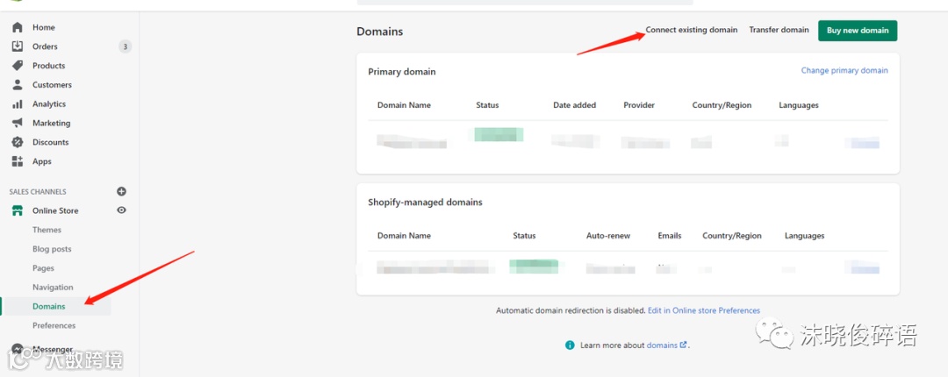Open Orders via its inbox icon

(18, 46)
